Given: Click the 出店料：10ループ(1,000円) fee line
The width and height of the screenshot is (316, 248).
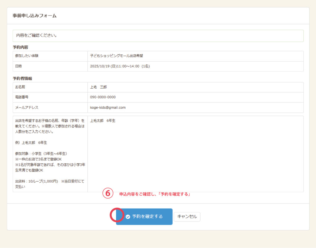Looking at the screenshot, I should pos(50,184).
